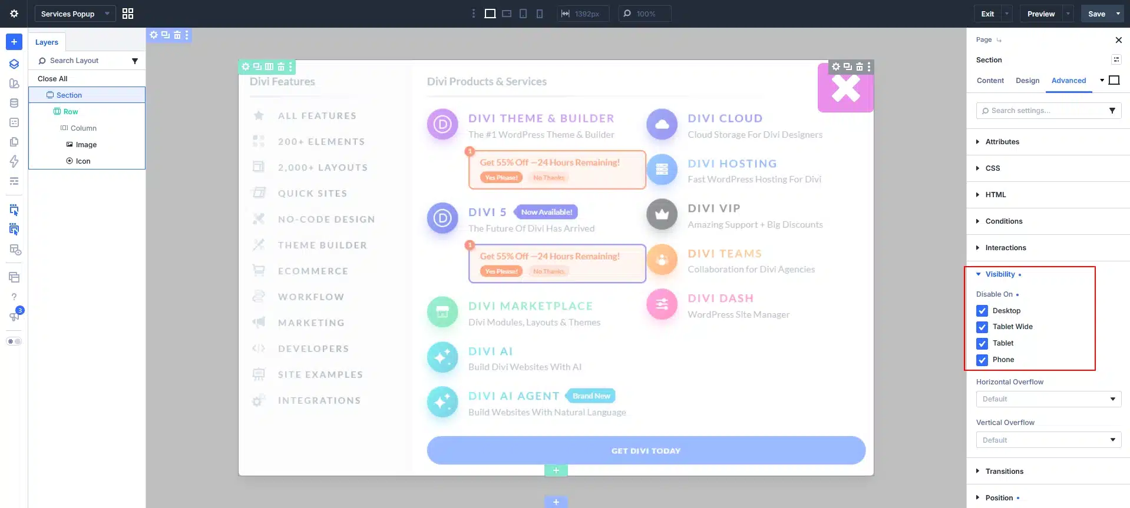
Task: Add new section with blue plus button
Action: coord(556,502)
